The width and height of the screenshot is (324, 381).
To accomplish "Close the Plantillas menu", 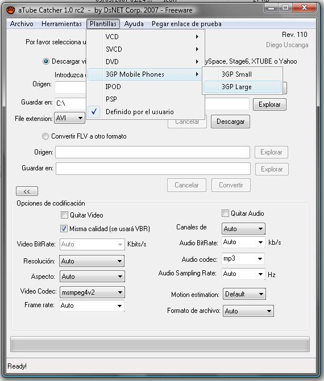I will [x=103, y=24].
